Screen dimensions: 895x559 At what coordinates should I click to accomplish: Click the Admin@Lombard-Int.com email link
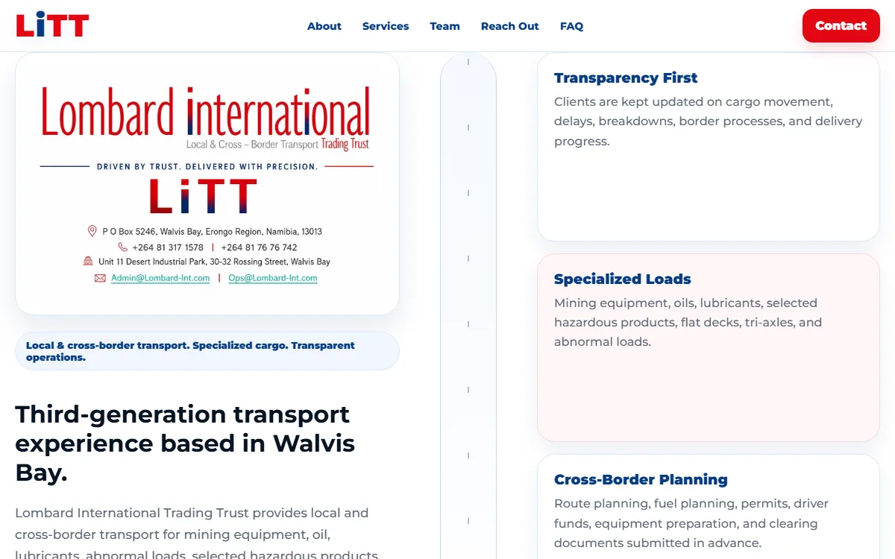click(160, 278)
